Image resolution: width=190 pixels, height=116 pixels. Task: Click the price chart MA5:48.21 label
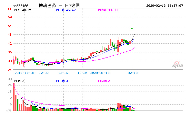click(x=23, y=10)
